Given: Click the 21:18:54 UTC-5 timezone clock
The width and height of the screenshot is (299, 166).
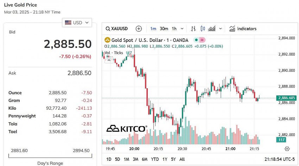Looking at the screenshot, I should pos(280,159).
